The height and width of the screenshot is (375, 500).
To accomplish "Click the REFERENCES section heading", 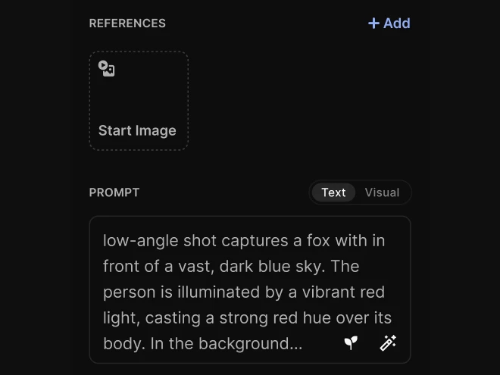I will [x=127, y=23].
